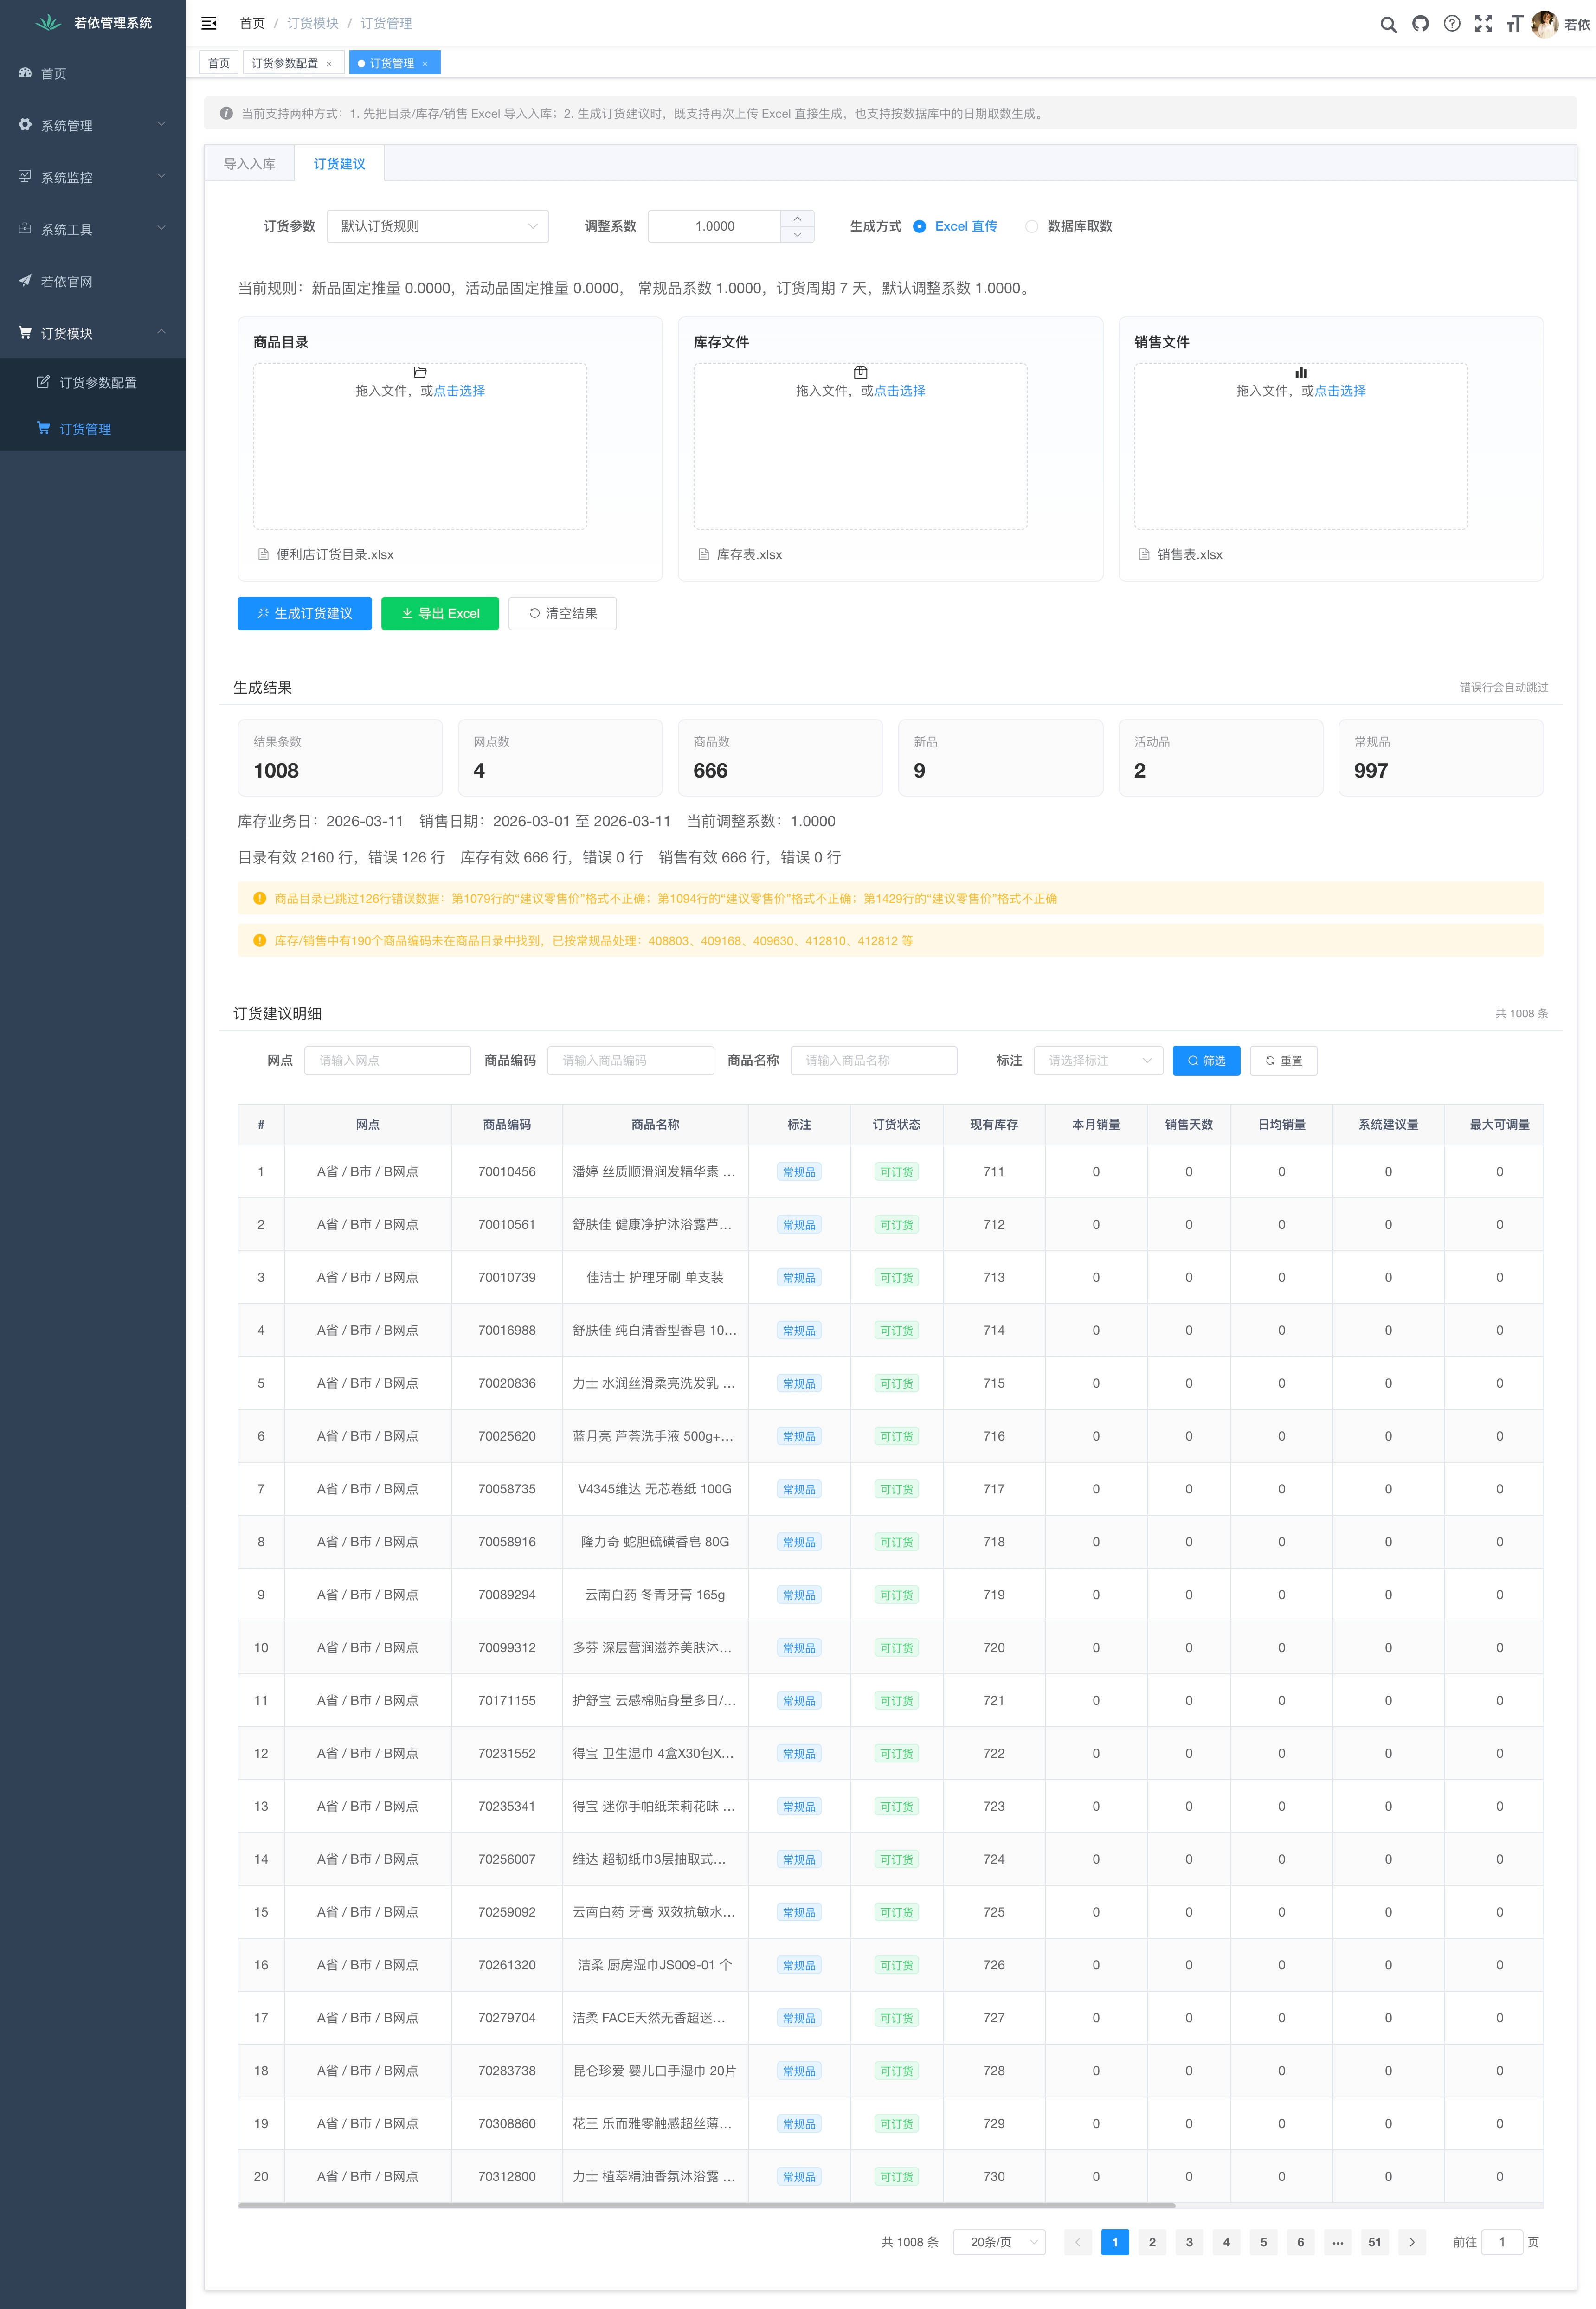1596x2309 pixels.
Task: Go to page 6 of results
Action: click(x=1301, y=2242)
